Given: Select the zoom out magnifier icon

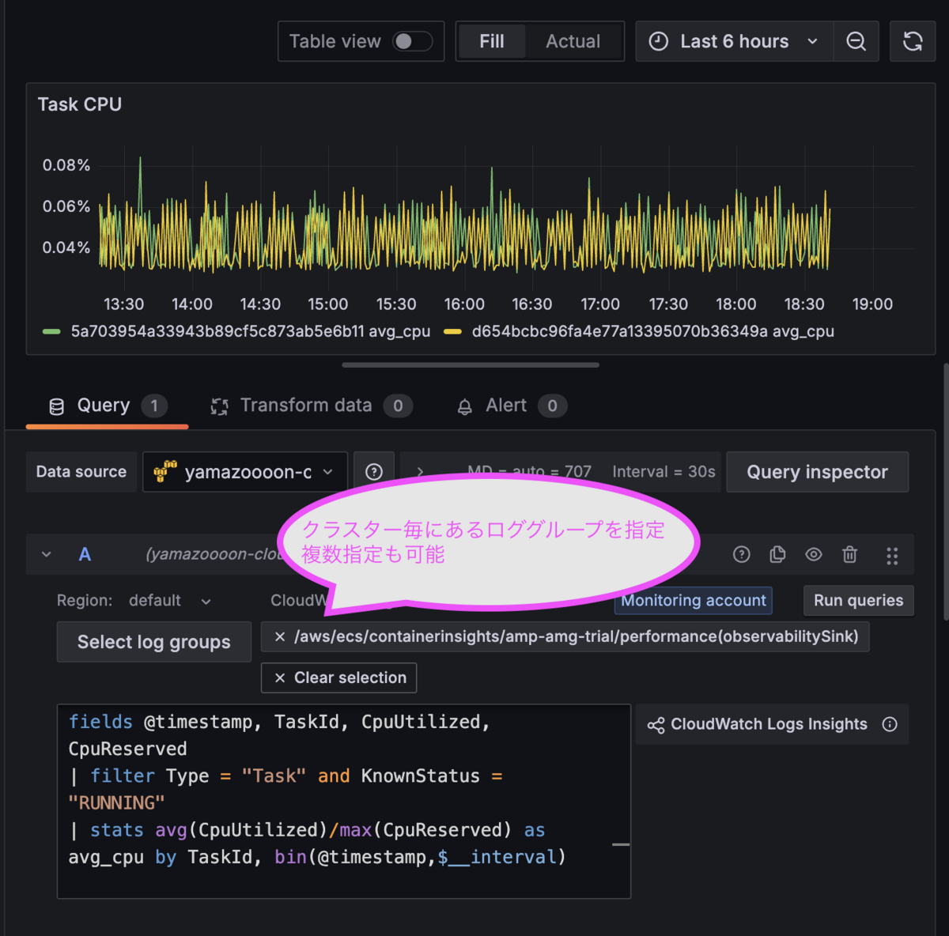Looking at the screenshot, I should pos(856,41).
